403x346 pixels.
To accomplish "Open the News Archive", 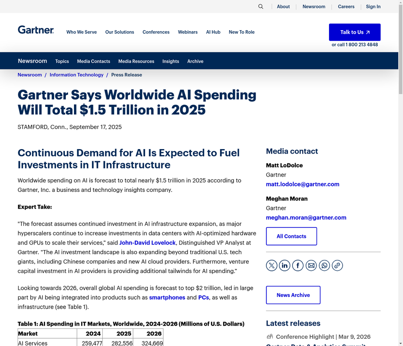I will (x=293, y=295).
